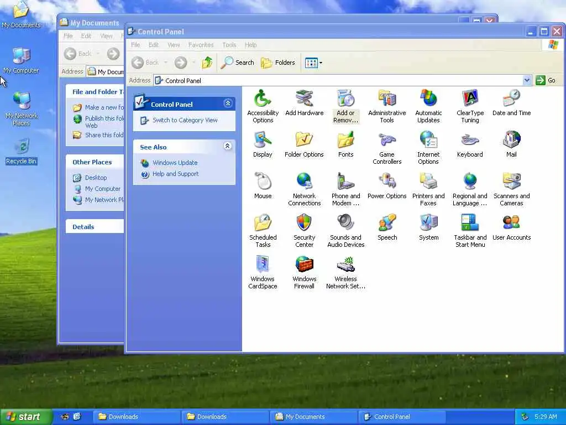Image resolution: width=566 pixels, height=425 pixels.
Task: Select Regional and Language options icon
Action: click(x=470, y=190)
